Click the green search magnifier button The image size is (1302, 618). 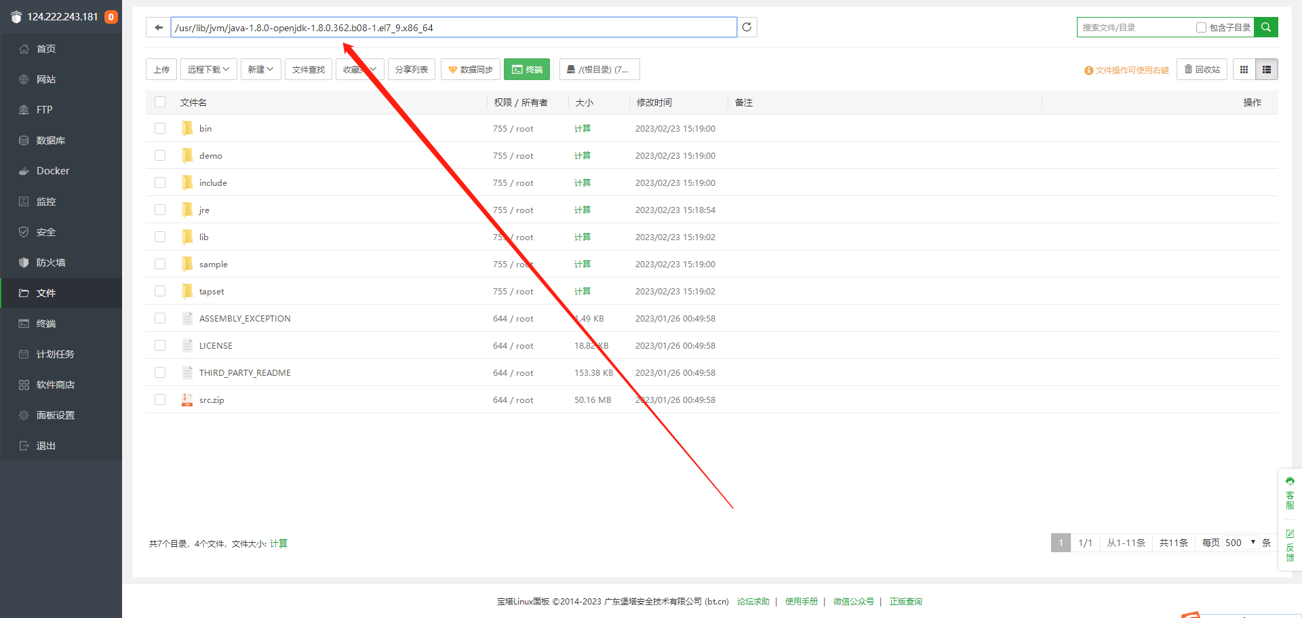point(1266,27)
